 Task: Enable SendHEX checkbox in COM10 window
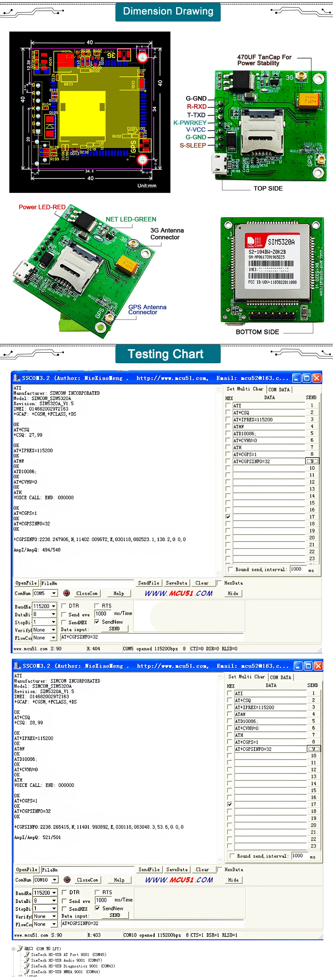pos(64,909)
